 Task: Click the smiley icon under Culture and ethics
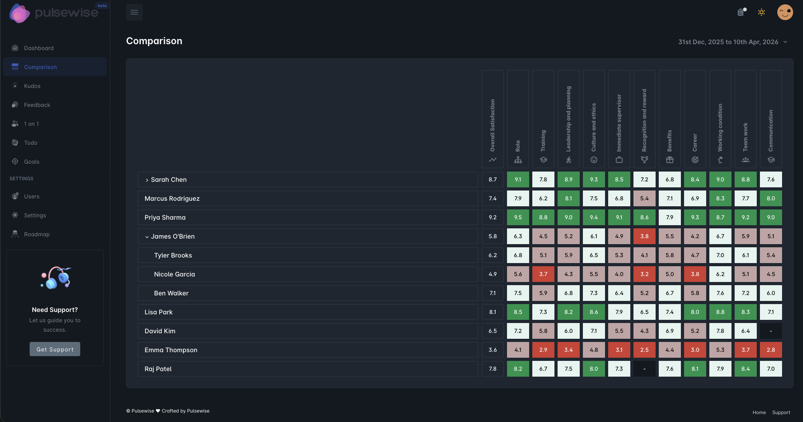click(594, 160)
